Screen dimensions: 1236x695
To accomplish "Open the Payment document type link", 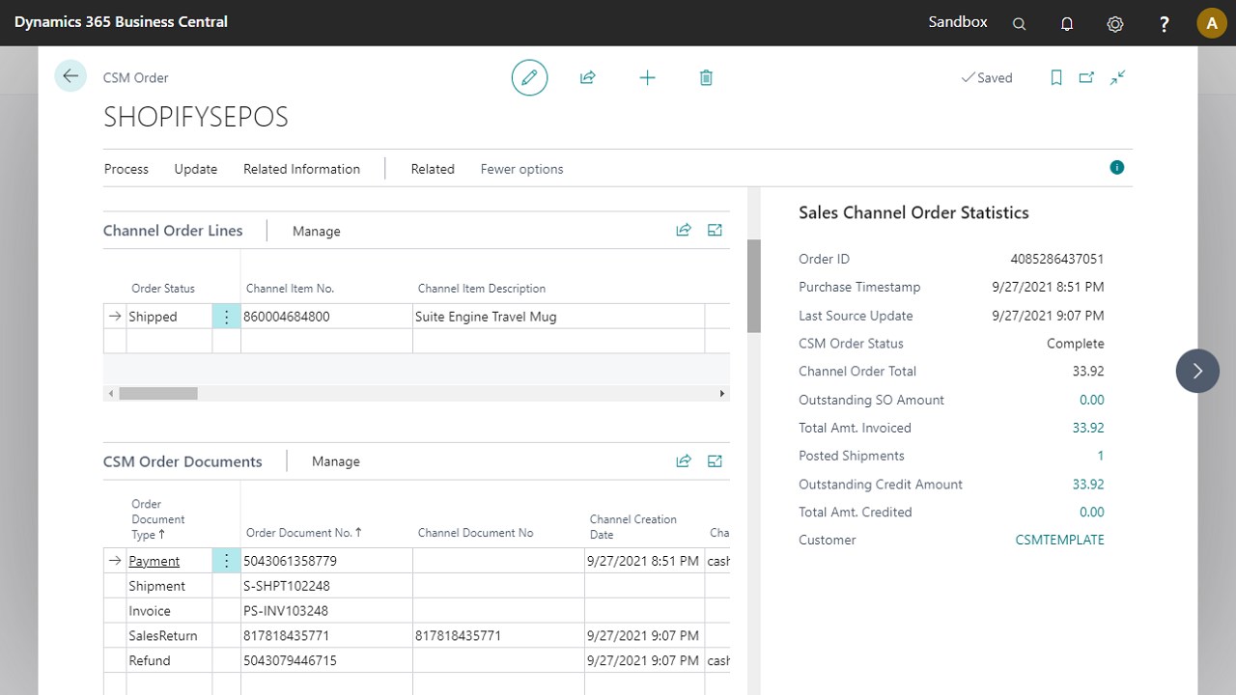I will coord(154,561).
